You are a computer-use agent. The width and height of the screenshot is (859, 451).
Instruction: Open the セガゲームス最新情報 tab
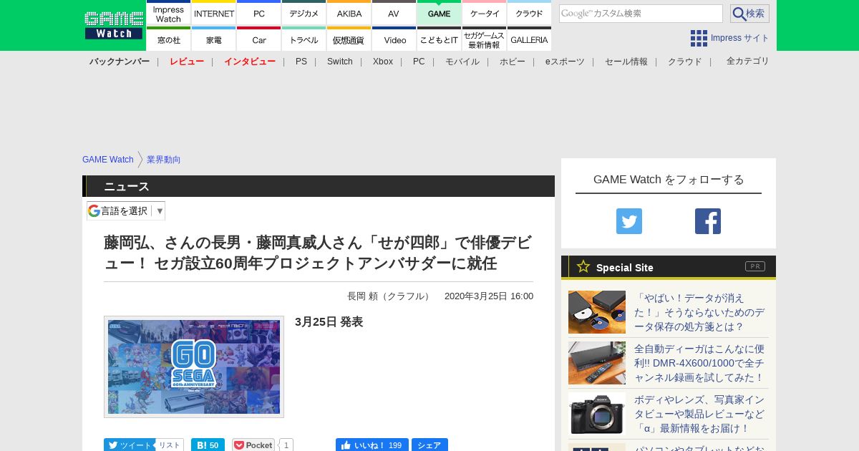pos(484,39)
